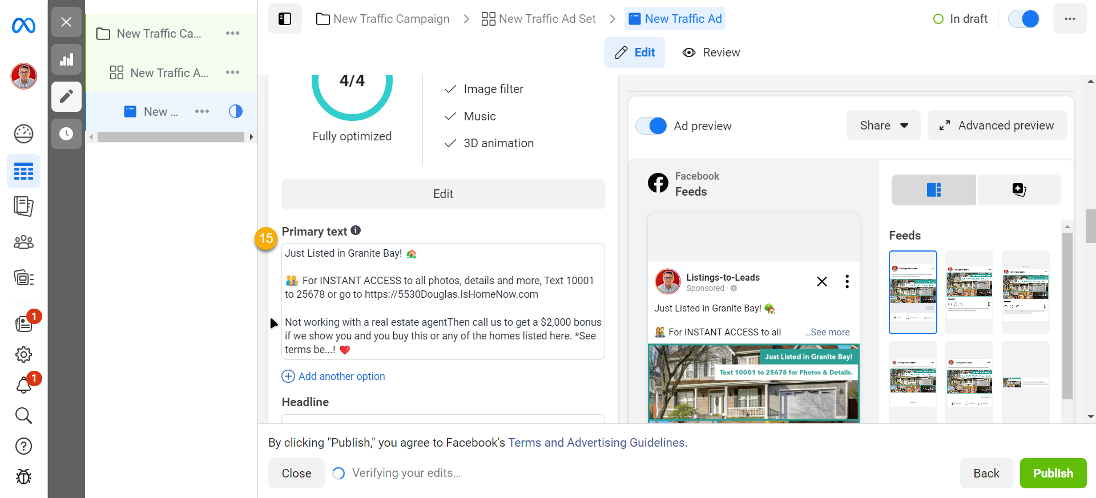Open the charts insights panel icon
Screen dimensions: 1096x498
coord(66,59)
